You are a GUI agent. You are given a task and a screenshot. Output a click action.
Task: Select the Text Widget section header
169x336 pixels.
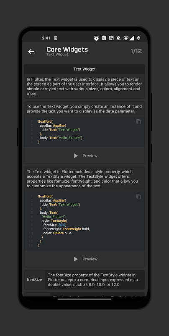(84, 69)
